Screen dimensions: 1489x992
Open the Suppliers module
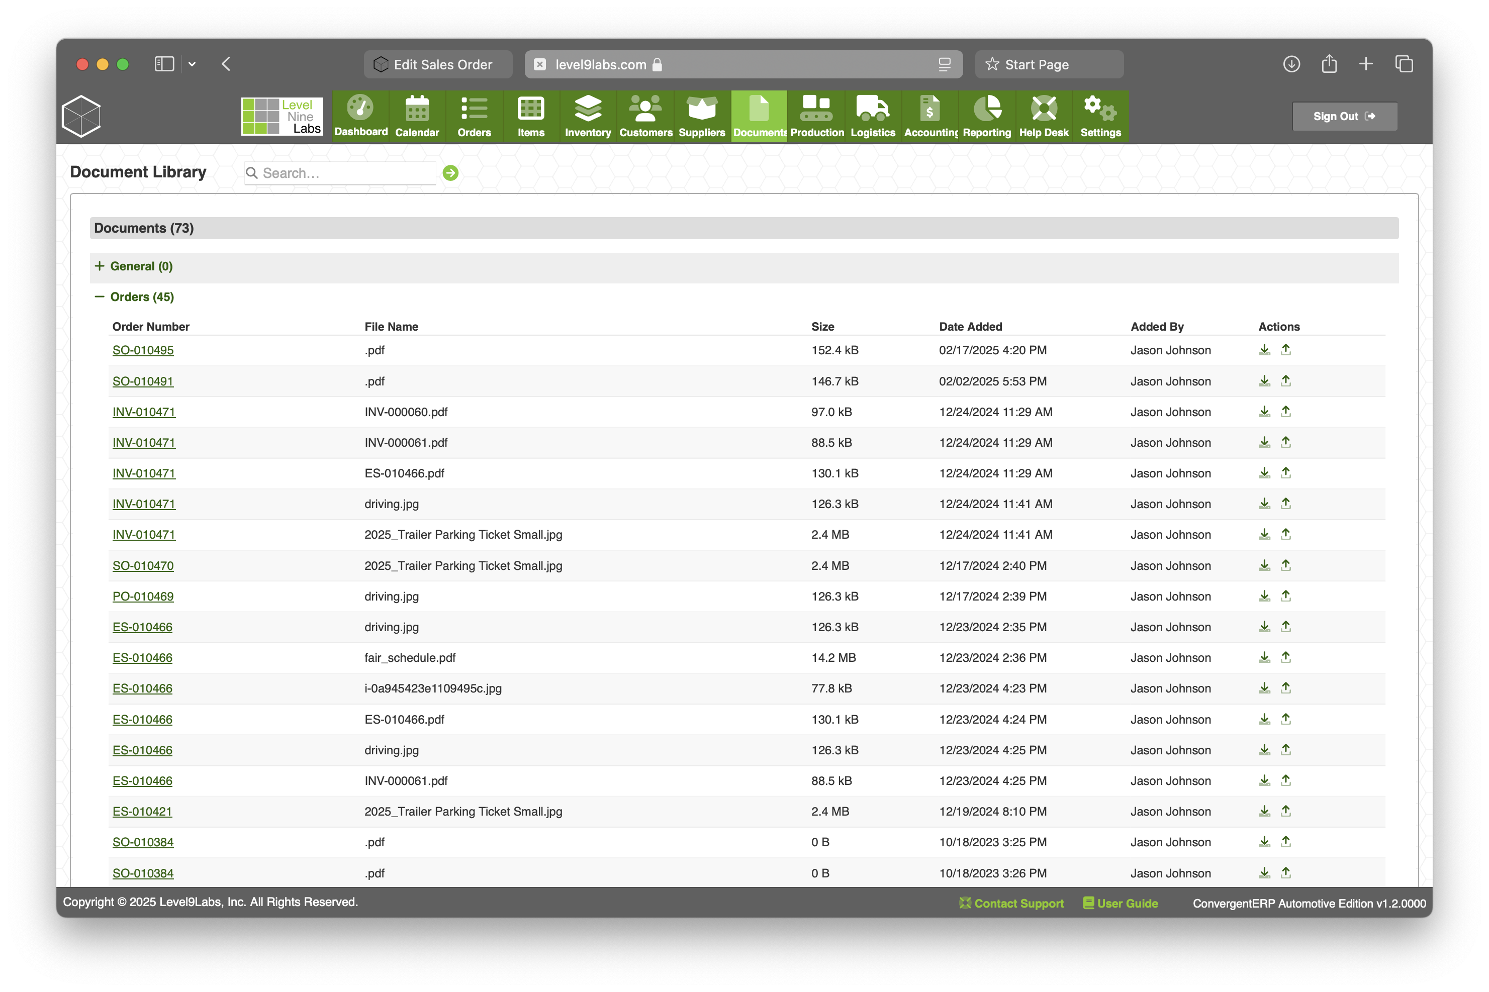(x=702, y=117)
